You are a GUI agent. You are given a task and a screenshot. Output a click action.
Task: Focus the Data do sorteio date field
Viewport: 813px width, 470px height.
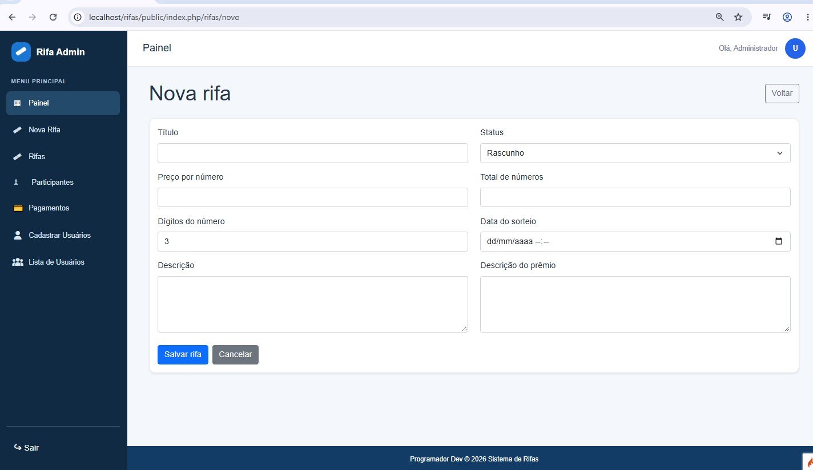pyautogui.click(x=635, y=241)
